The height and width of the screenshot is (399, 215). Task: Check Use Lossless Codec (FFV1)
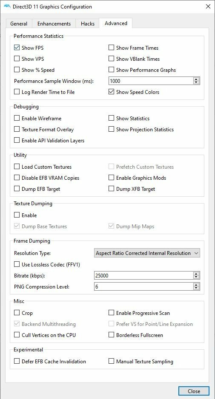pos(17,265)
